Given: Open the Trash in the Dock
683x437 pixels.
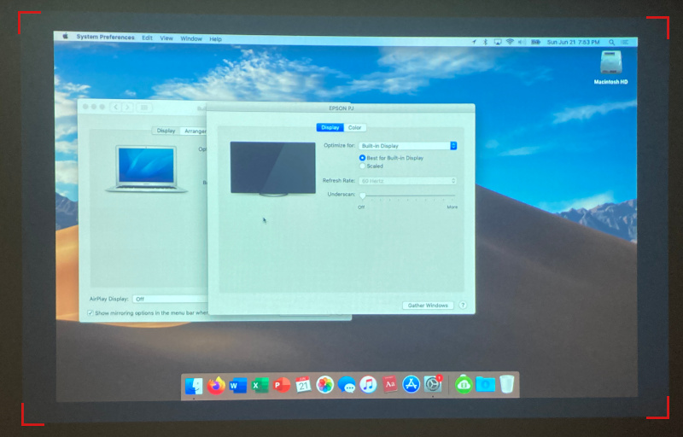Looking at the screenshot, I should pyautogui.click(x=506, y=384).
